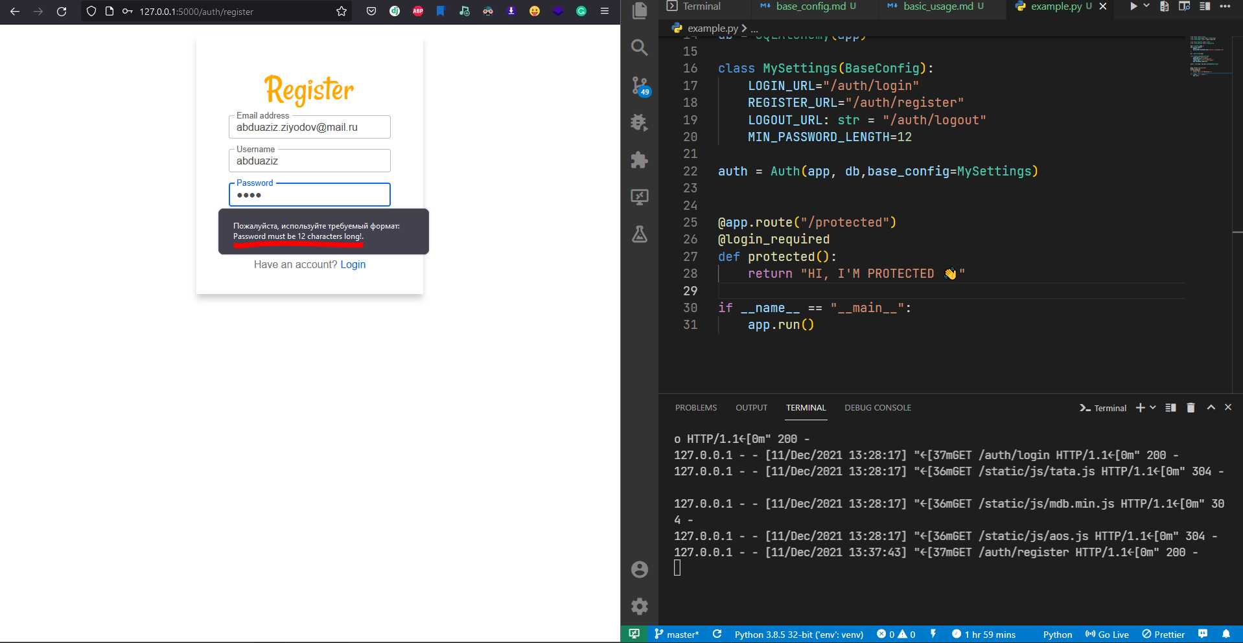Open the Explorer view in VS Code activity bar

[640, 10]
